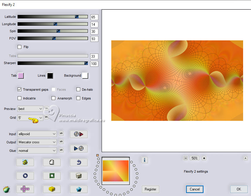Image resolution: width=251 pixels, height=196 pixels.
Task: Enable the Edges checkbox
Action: [78, 98]
